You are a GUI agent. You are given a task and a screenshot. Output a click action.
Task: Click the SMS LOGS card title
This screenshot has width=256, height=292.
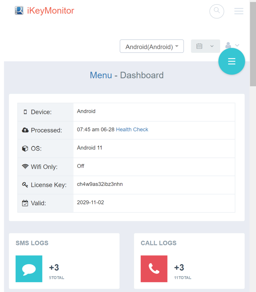pyautogui.click(x=32, y=243)
